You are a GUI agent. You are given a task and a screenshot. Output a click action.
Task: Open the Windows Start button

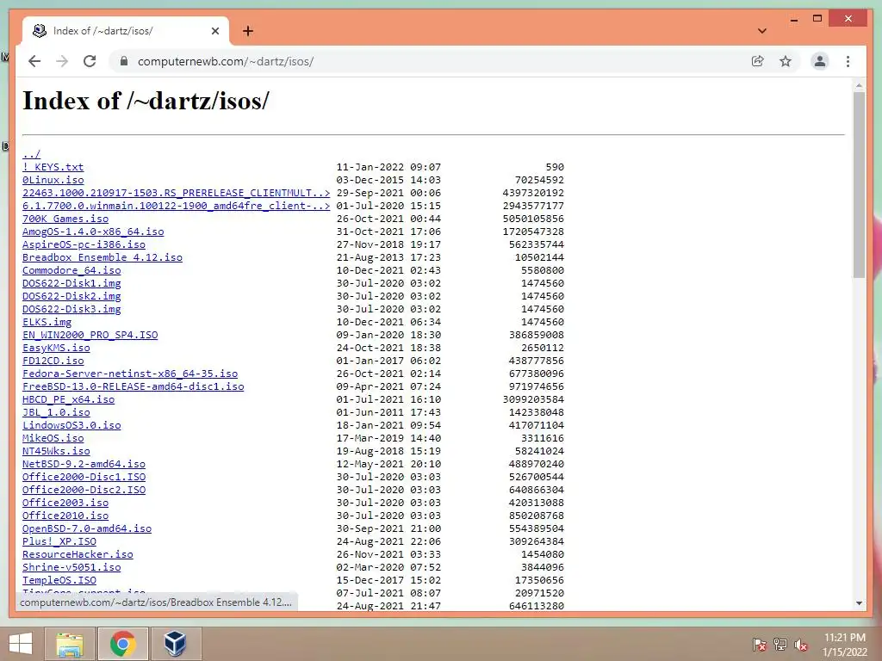click(x=21, y=644)
